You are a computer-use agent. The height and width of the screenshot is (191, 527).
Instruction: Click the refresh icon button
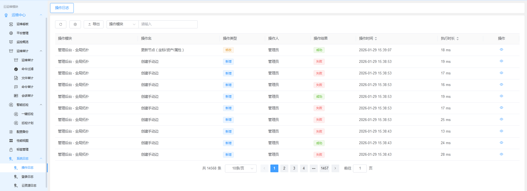[x=61, y=24]
